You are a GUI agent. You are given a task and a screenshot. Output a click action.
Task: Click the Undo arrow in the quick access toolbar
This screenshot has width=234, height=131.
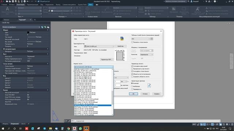coord(28,1)
